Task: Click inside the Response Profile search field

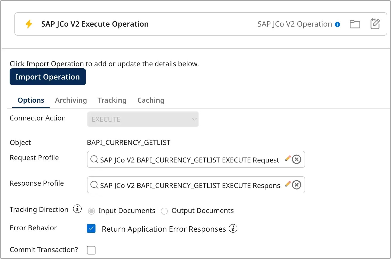Action: pos(187,185)
